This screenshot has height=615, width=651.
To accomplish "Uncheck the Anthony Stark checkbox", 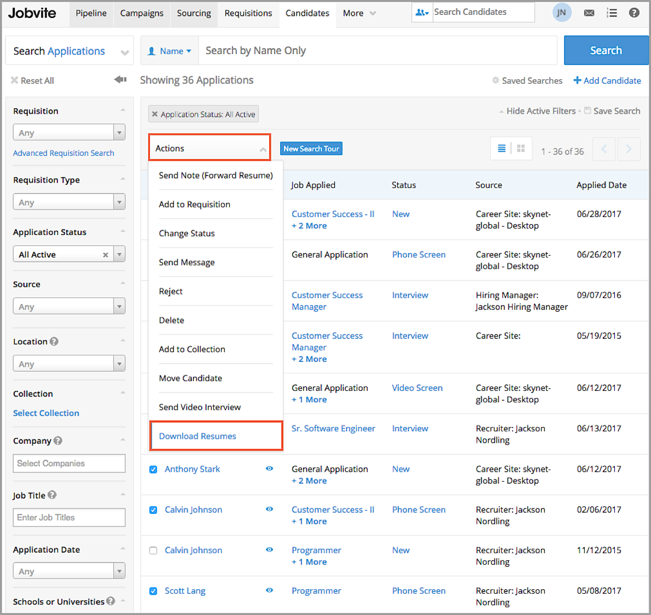I will click(x=153, y=470).
